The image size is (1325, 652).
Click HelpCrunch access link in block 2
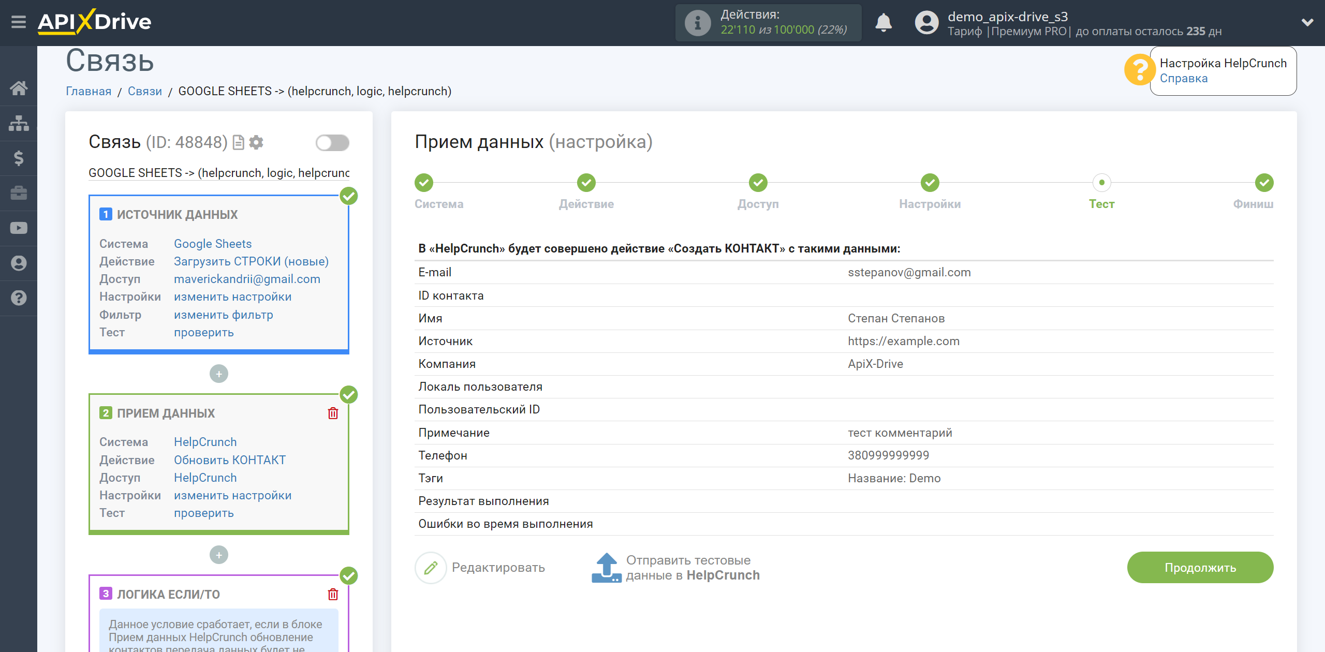[x=205, y=478]
